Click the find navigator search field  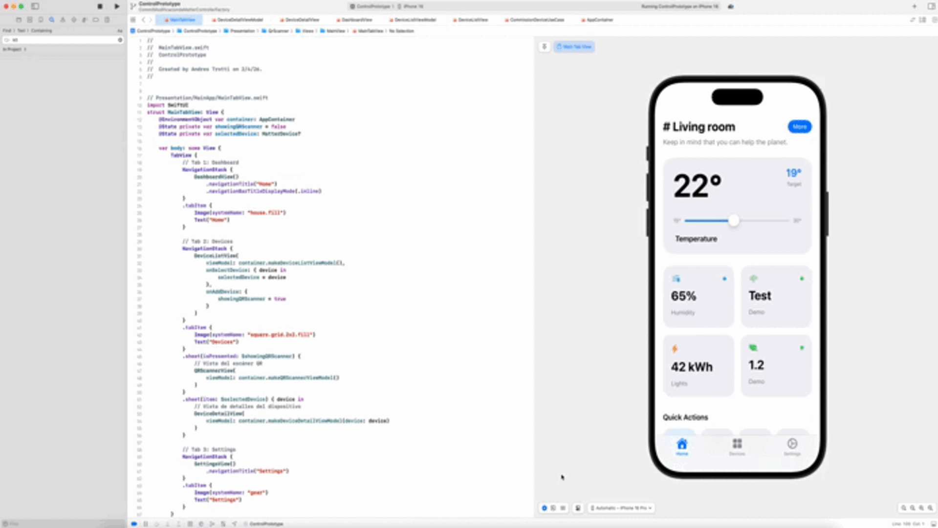[x=63, y=40]
